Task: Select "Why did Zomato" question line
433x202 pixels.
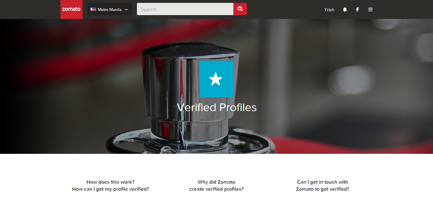Action: click(x=217, y=182)
